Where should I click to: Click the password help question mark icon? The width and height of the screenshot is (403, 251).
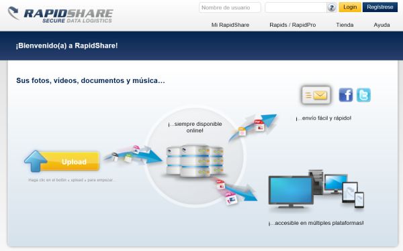[332, 7]
